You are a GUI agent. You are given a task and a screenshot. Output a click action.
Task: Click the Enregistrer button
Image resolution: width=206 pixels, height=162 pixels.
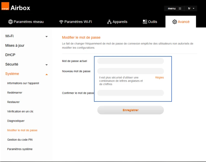[130, 110]
